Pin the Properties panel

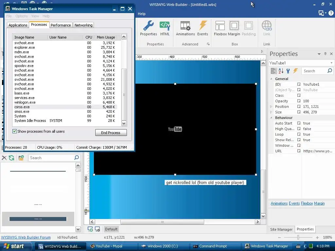pyautogui.click(x=325, y=54)
